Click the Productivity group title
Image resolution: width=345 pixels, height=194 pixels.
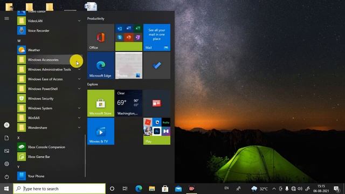pos(96,18)
